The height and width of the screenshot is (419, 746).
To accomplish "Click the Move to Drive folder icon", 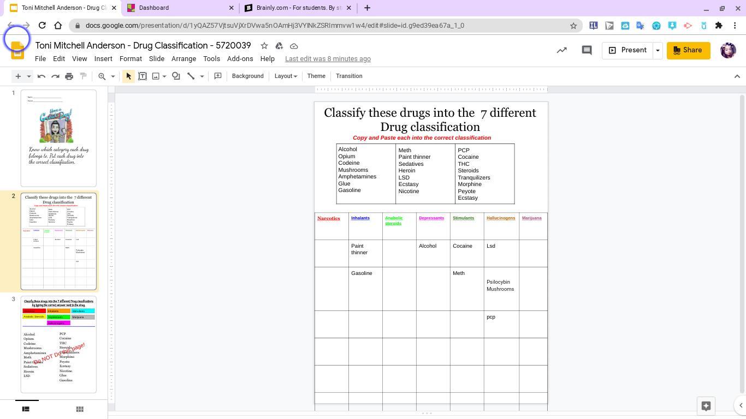I will pyautogui.click(x=279, y=46).
